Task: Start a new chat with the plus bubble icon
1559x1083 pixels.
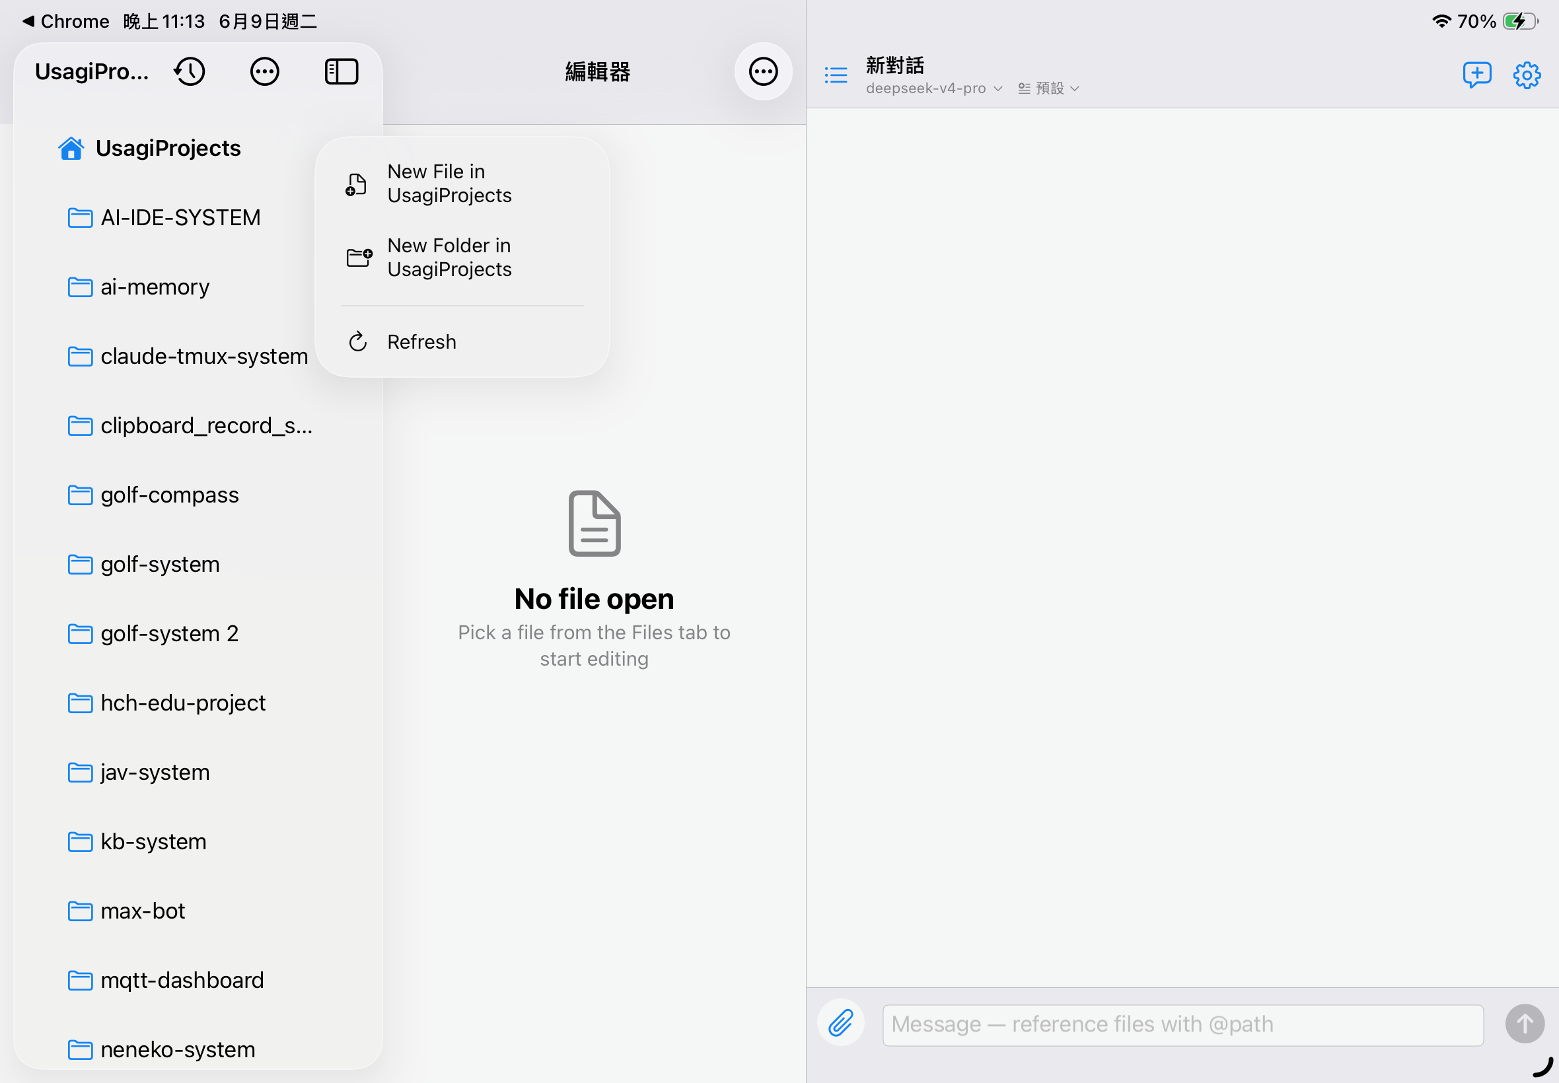Action: pos(1477,75)
